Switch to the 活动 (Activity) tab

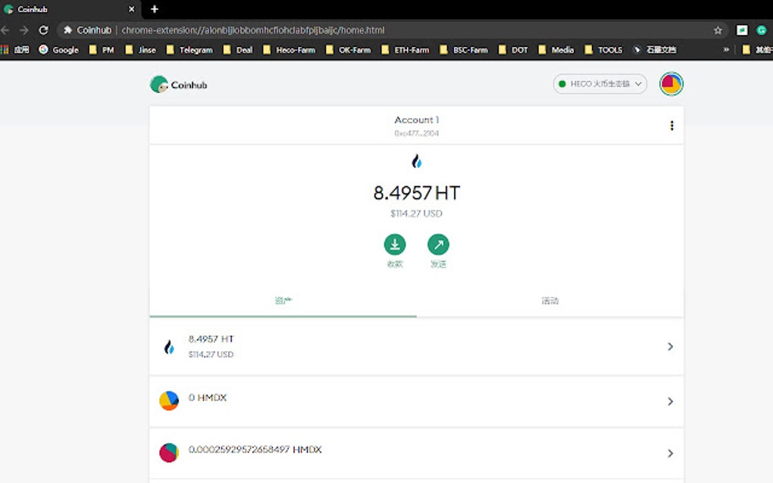pyautogui.click(x=549, y=300)
